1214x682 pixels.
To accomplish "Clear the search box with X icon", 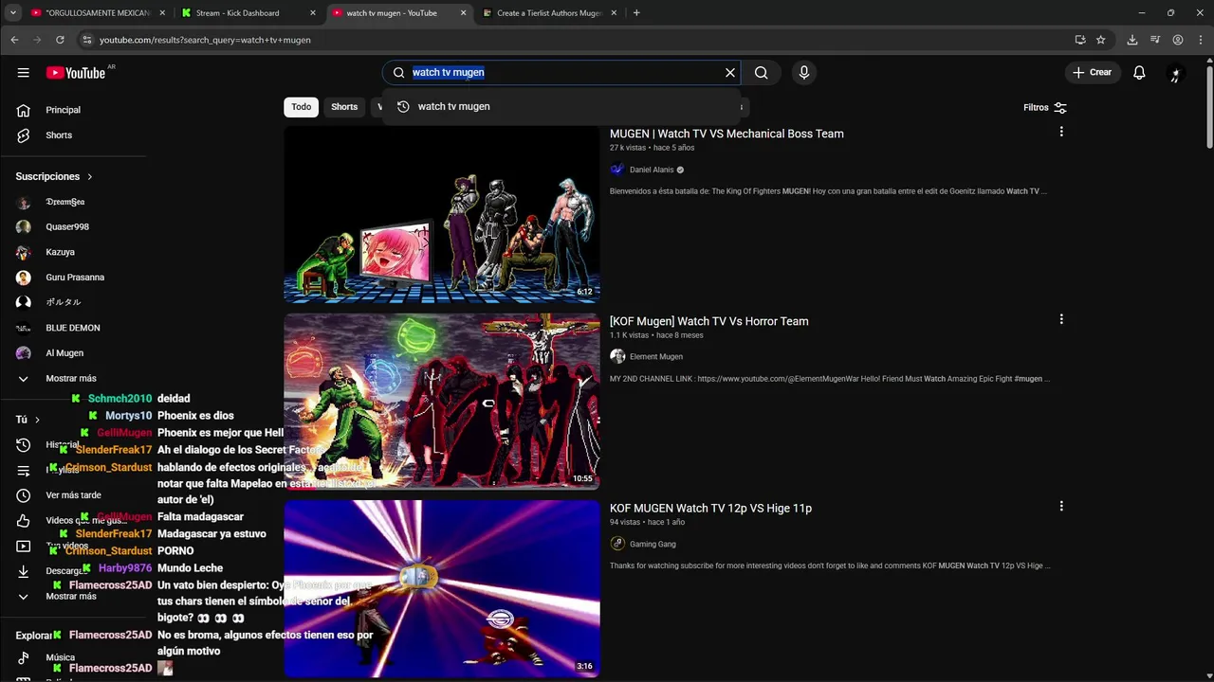I will (730, 72).
